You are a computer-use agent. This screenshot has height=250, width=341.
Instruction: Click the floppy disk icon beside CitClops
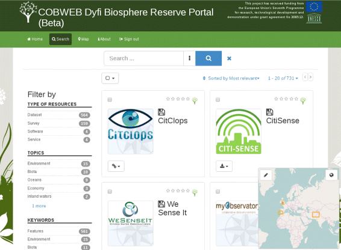pos(161,112)
